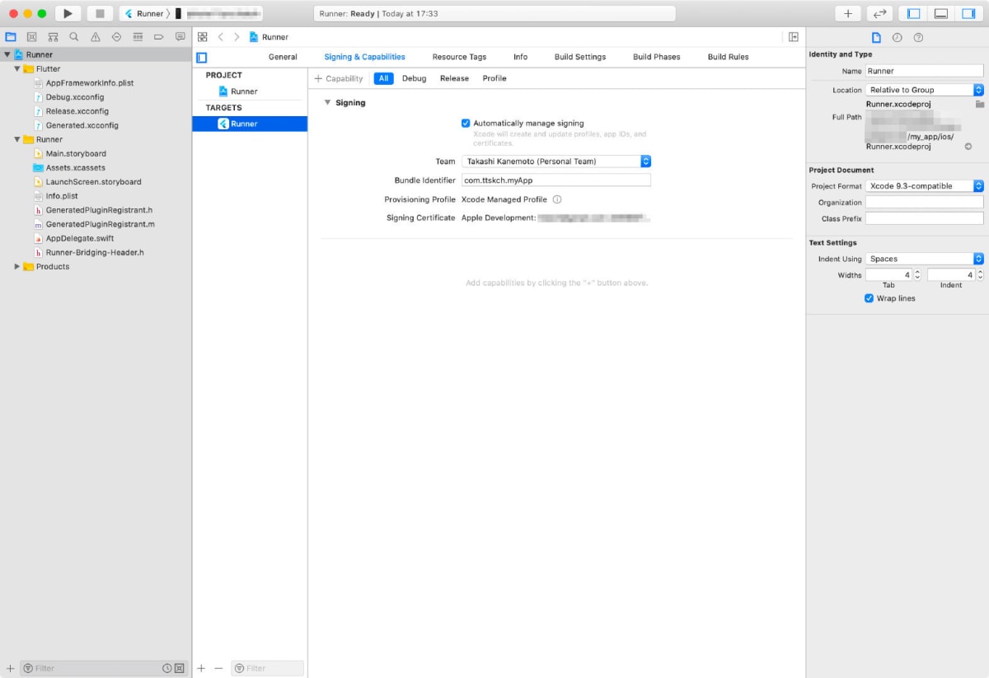This screenshot has height=678, width=989.
Task: Select the Release configuration filter
Action: 454,78
